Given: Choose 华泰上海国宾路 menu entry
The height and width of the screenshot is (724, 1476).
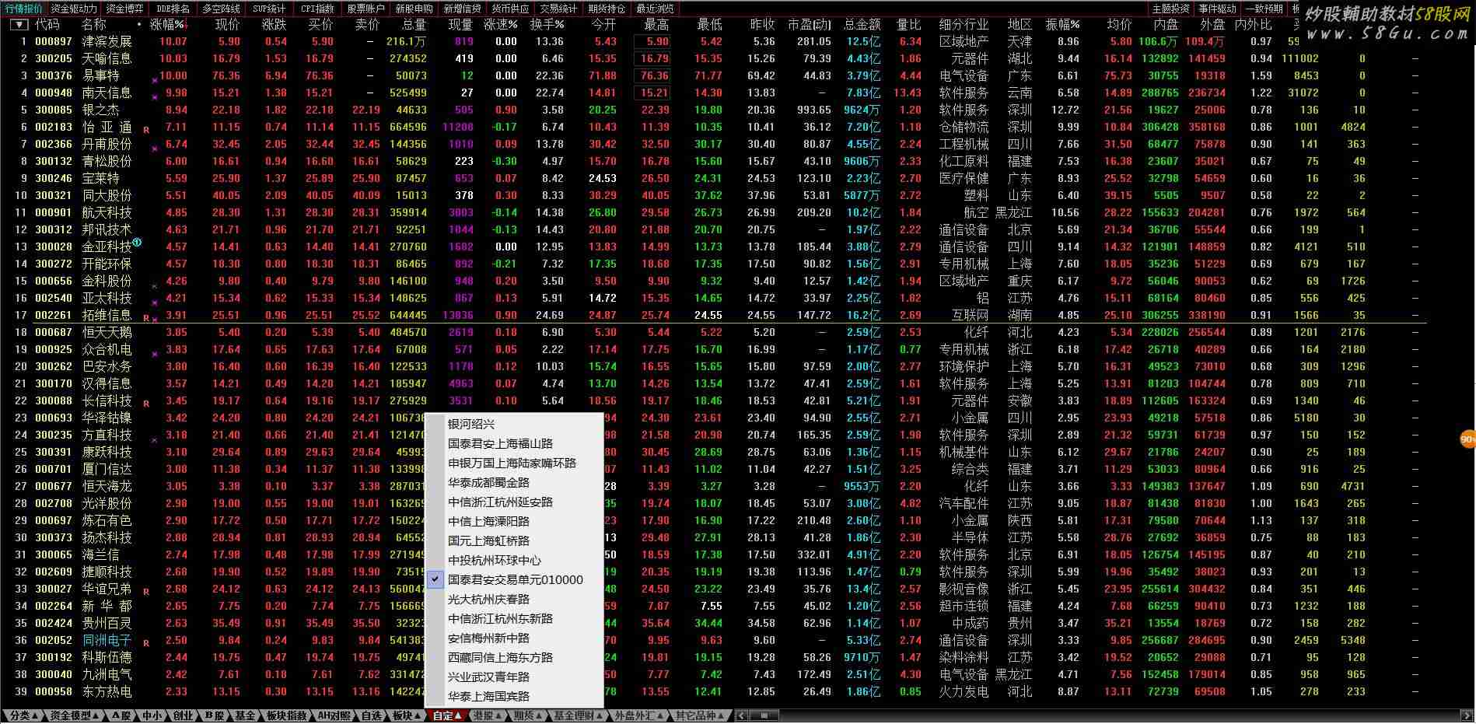Looking at the screenshot, I should [514, 696].
